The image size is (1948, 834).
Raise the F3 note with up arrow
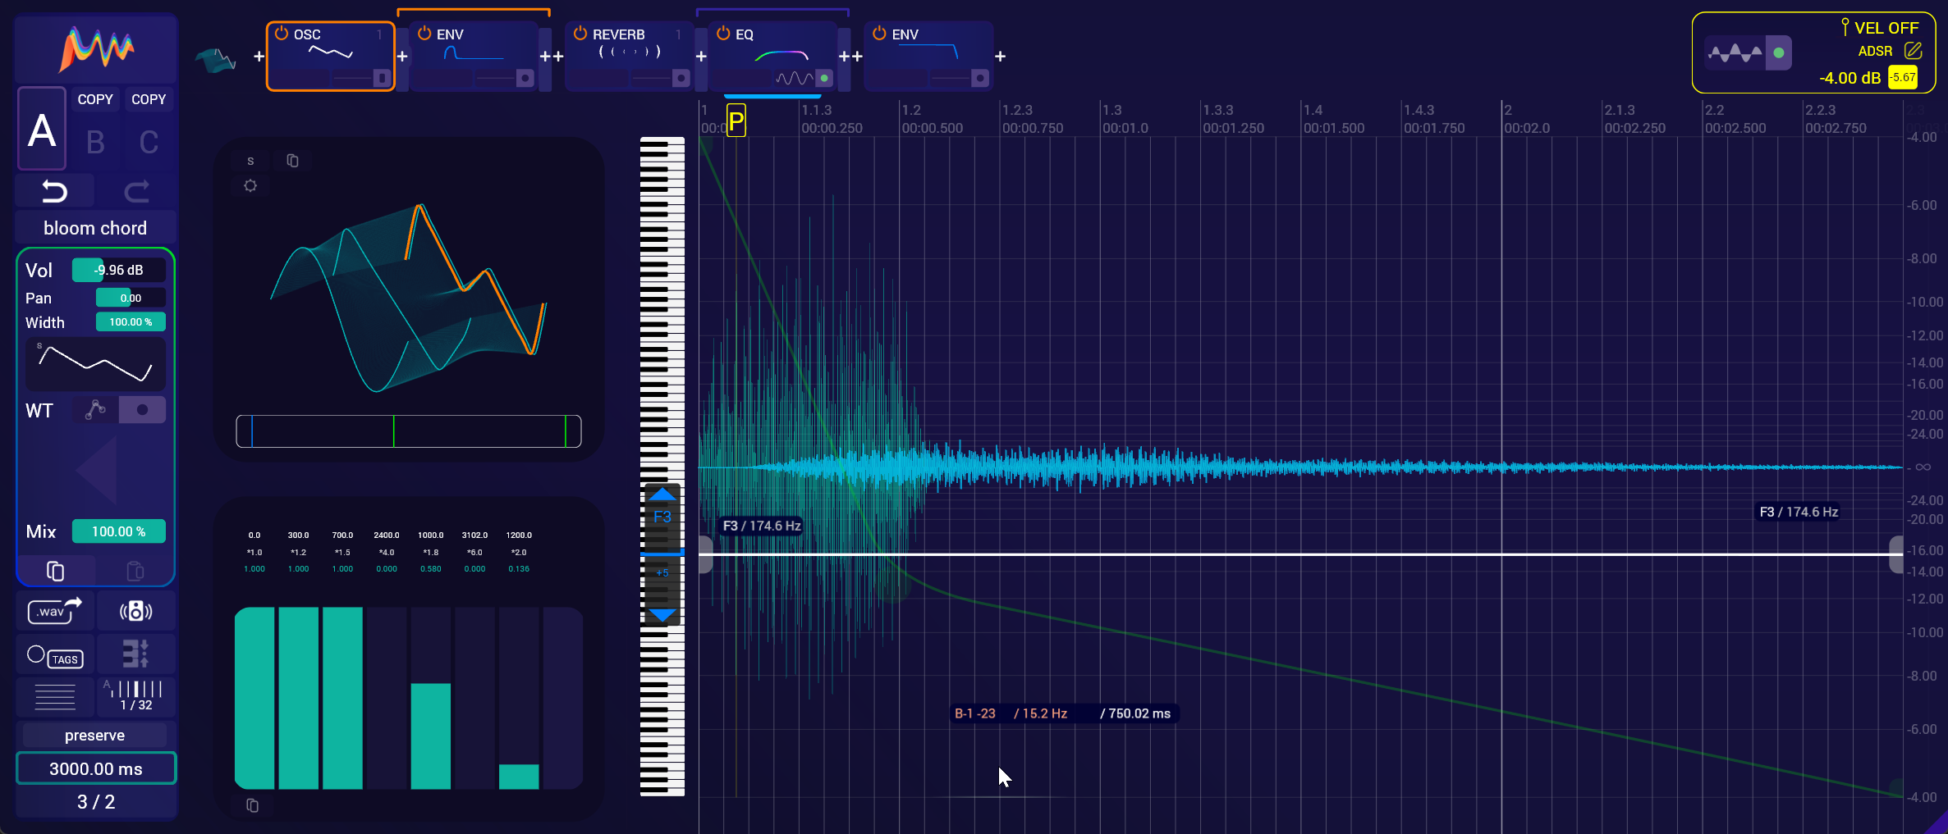point(662,494)
